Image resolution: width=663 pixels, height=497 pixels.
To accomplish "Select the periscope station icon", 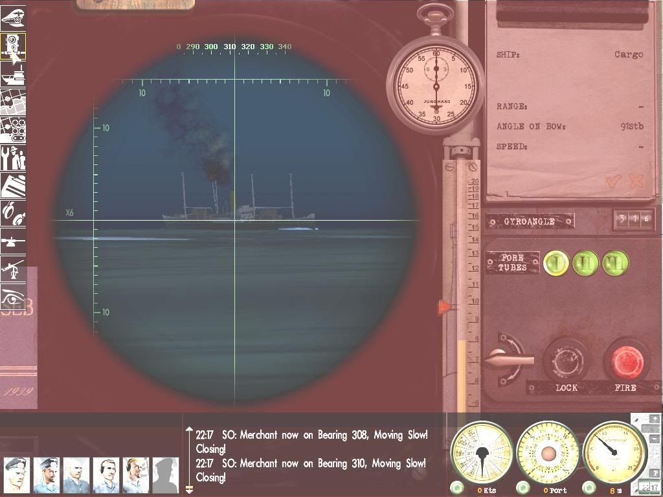I will tap(13, 46).
